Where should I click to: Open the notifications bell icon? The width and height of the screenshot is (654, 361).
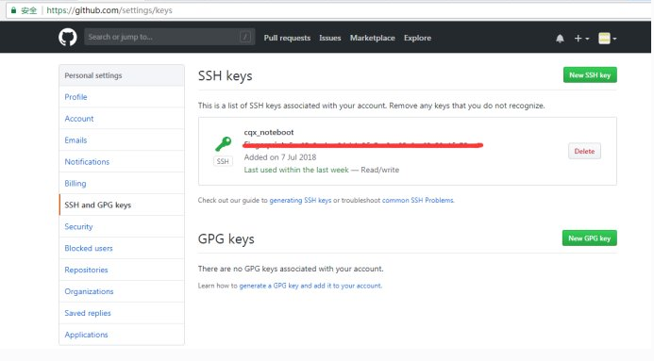pyautogui.click(x=560, y=39)
